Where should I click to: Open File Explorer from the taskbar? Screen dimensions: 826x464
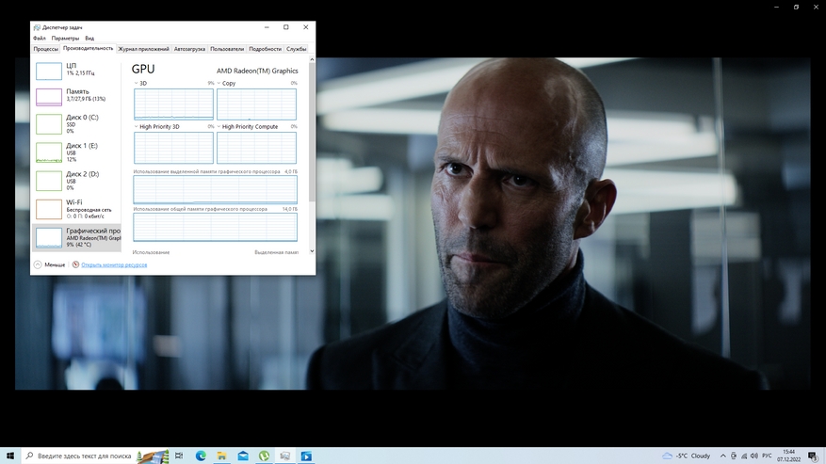point(221,456)
